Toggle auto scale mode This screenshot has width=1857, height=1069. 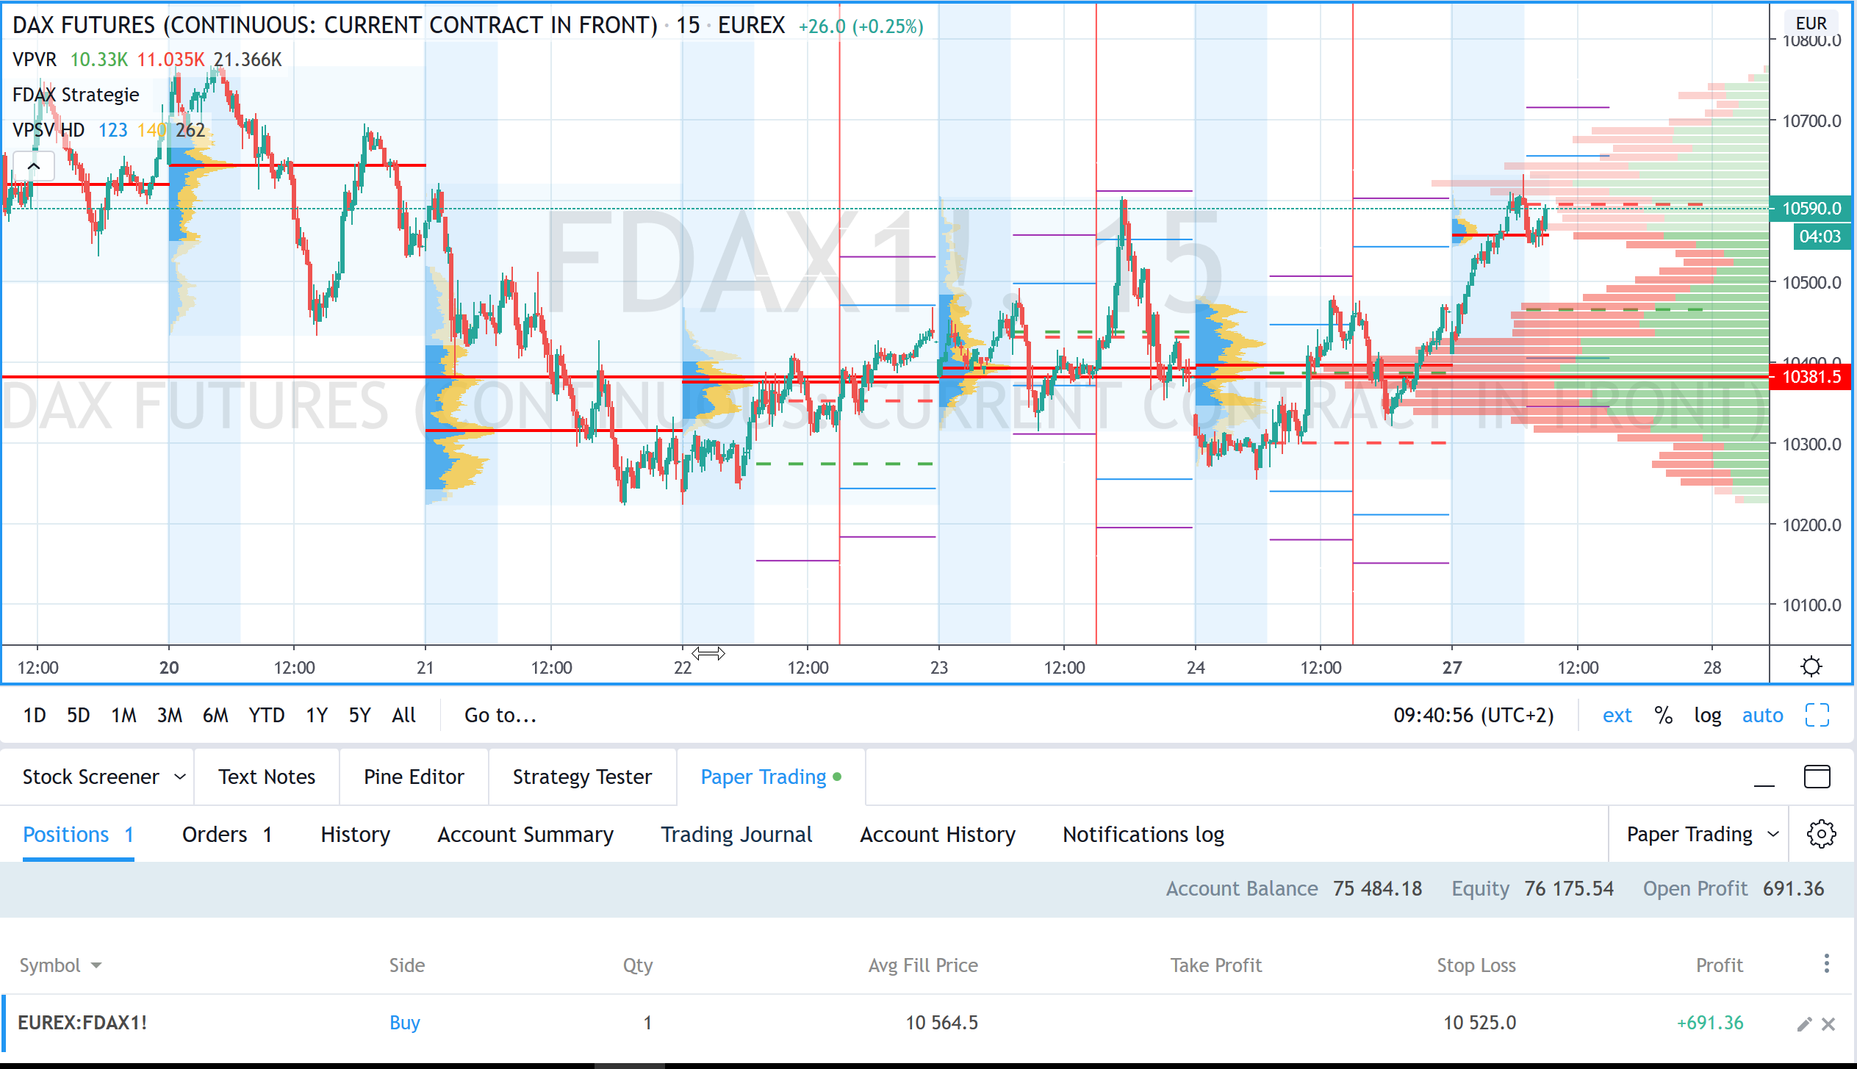pyautogui.click(x=1762, y=715)
